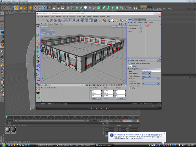Skip to previous file in KMPlayer

coord(91,108)
